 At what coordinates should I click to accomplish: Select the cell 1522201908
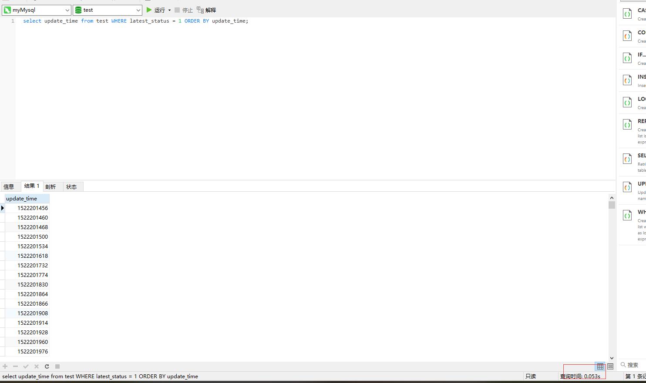pyautogui.click(x=27, y=313)
